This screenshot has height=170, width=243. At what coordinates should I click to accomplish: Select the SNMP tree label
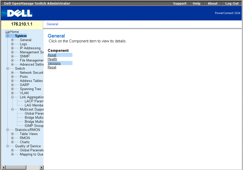[x=25, y=56]
